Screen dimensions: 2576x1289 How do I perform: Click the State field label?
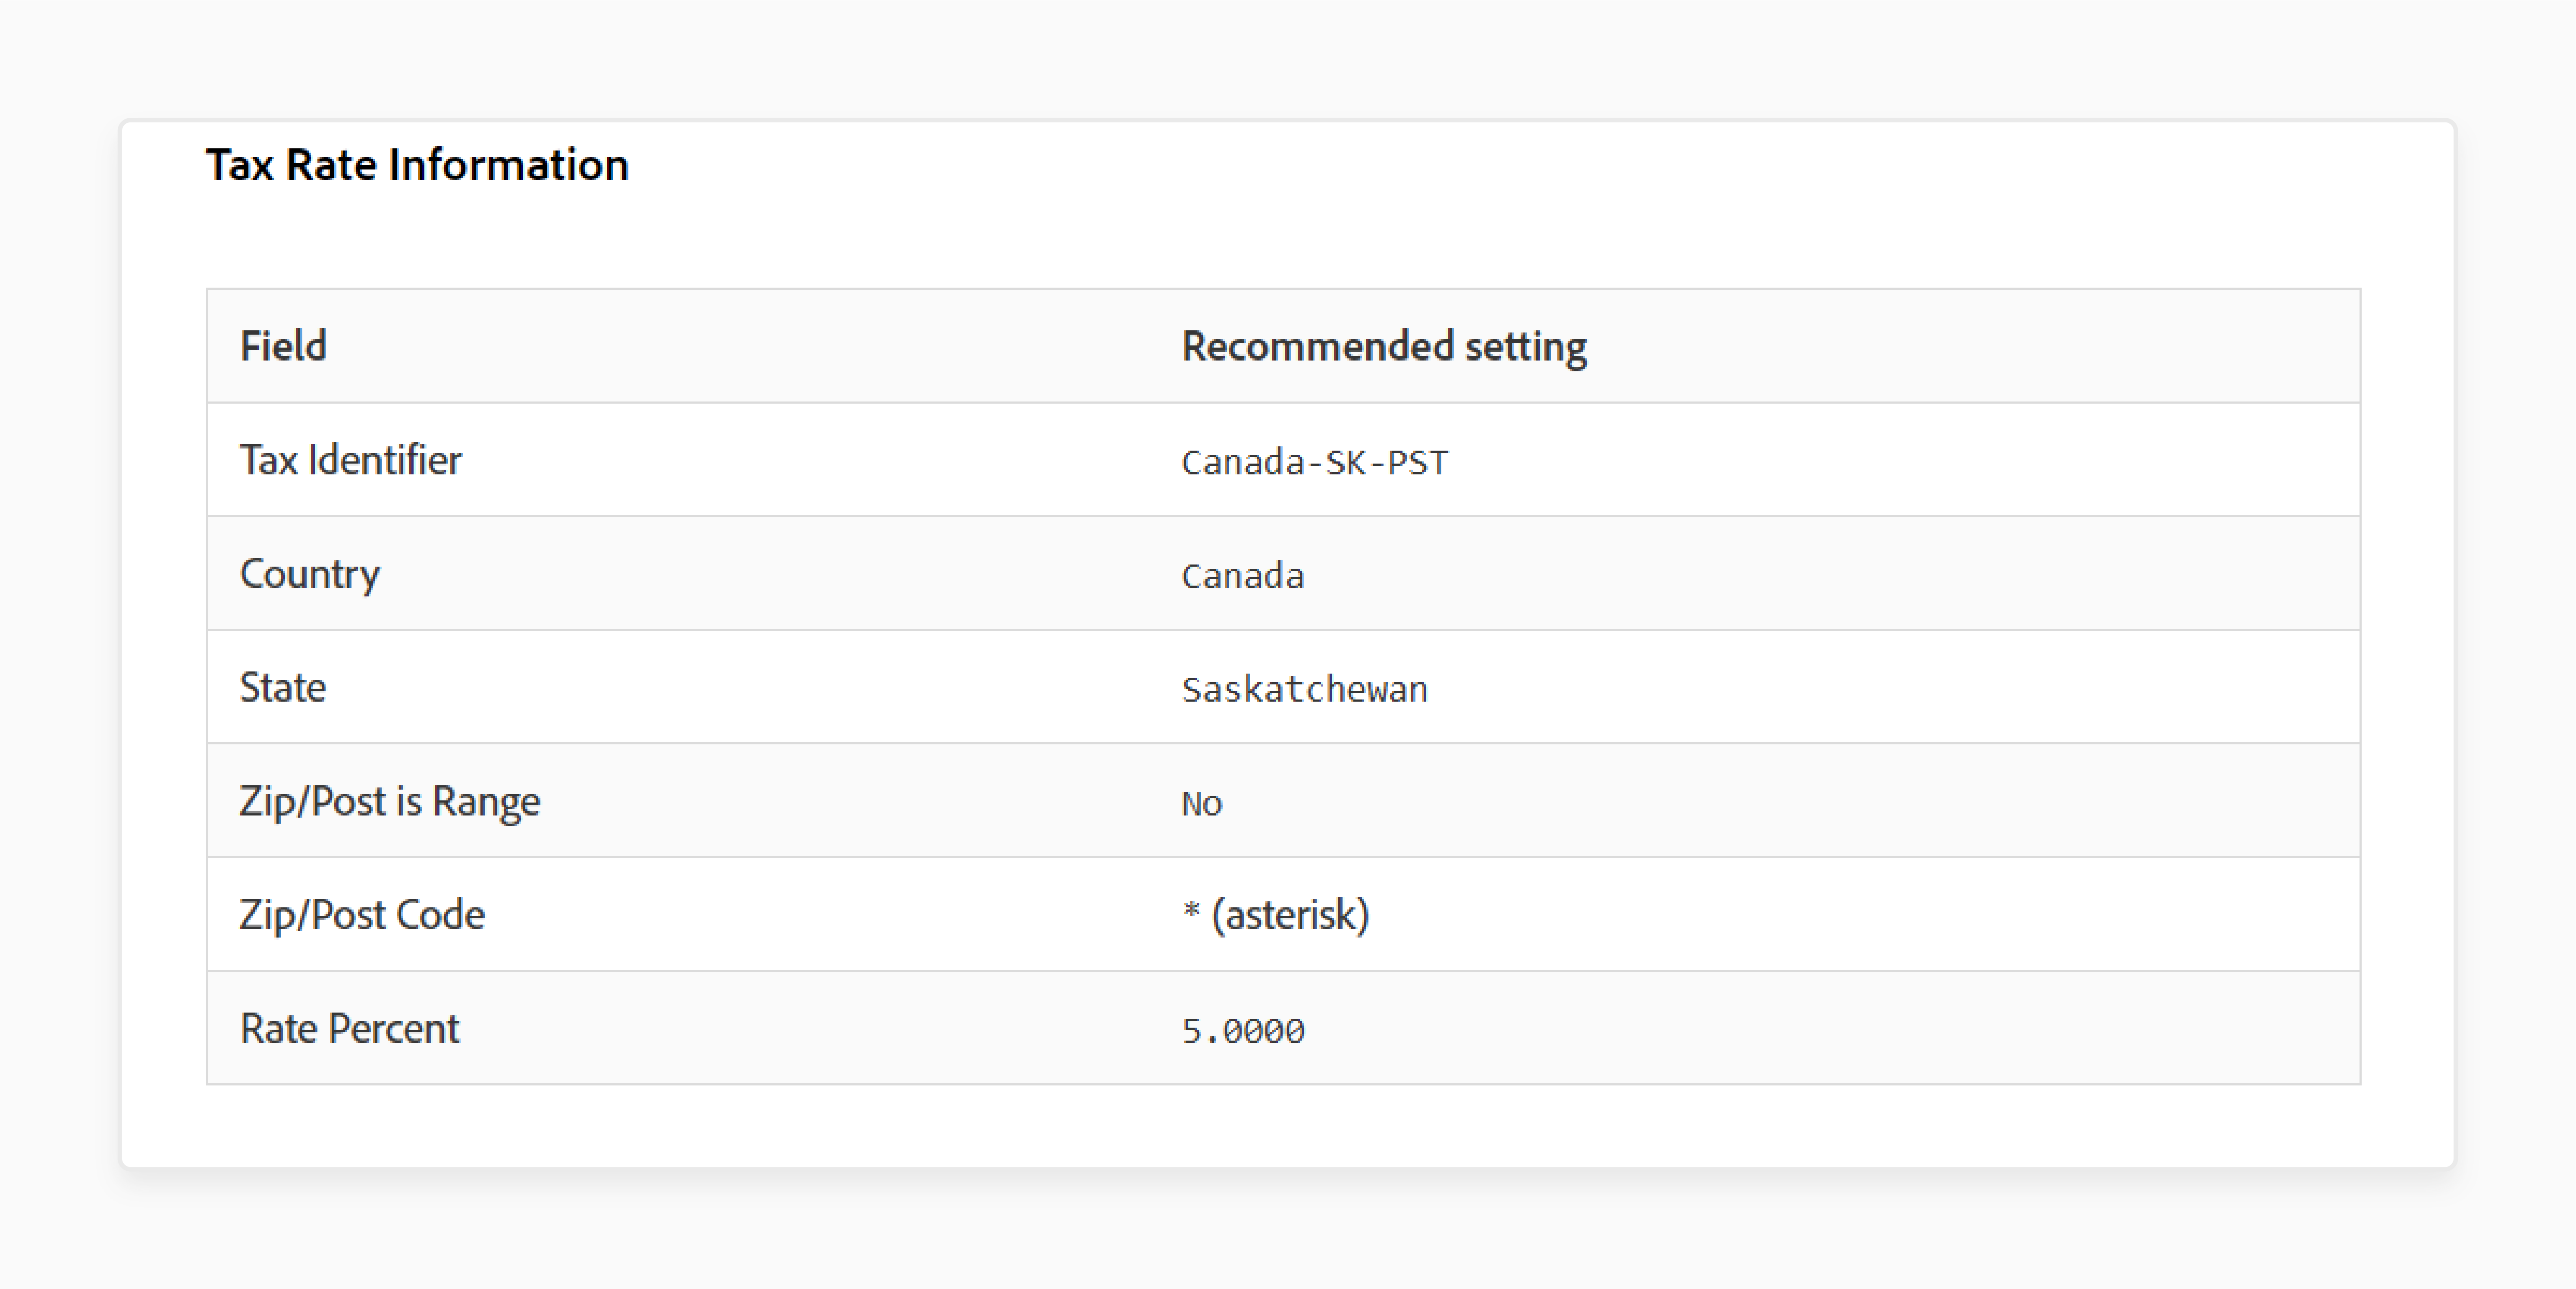pyautogui.click(x=283, y=687)
